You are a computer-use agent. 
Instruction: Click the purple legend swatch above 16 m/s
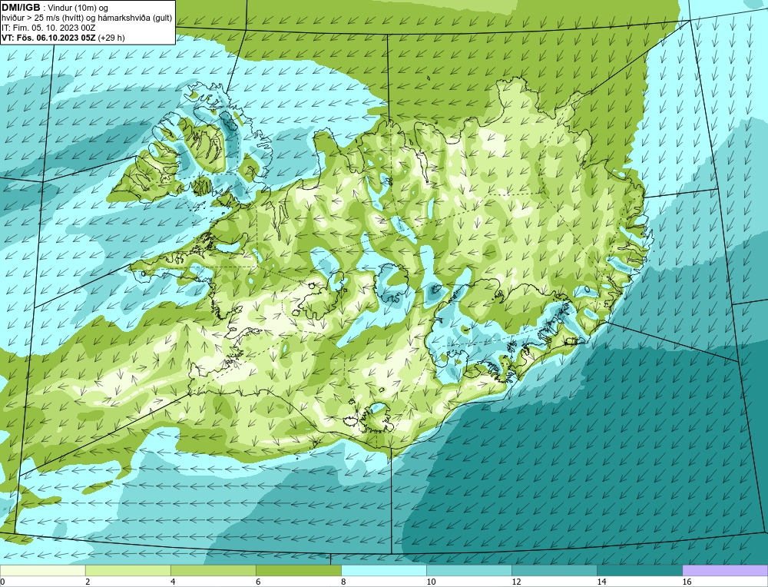tap(725, 570)
